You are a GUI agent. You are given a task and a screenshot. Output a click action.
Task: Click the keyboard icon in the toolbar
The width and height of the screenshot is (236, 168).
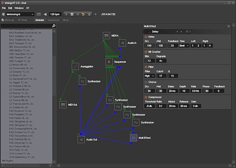point(39,14)
